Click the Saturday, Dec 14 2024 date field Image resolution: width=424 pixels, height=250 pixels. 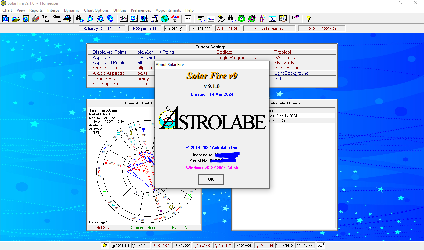[x=102, y=29]
